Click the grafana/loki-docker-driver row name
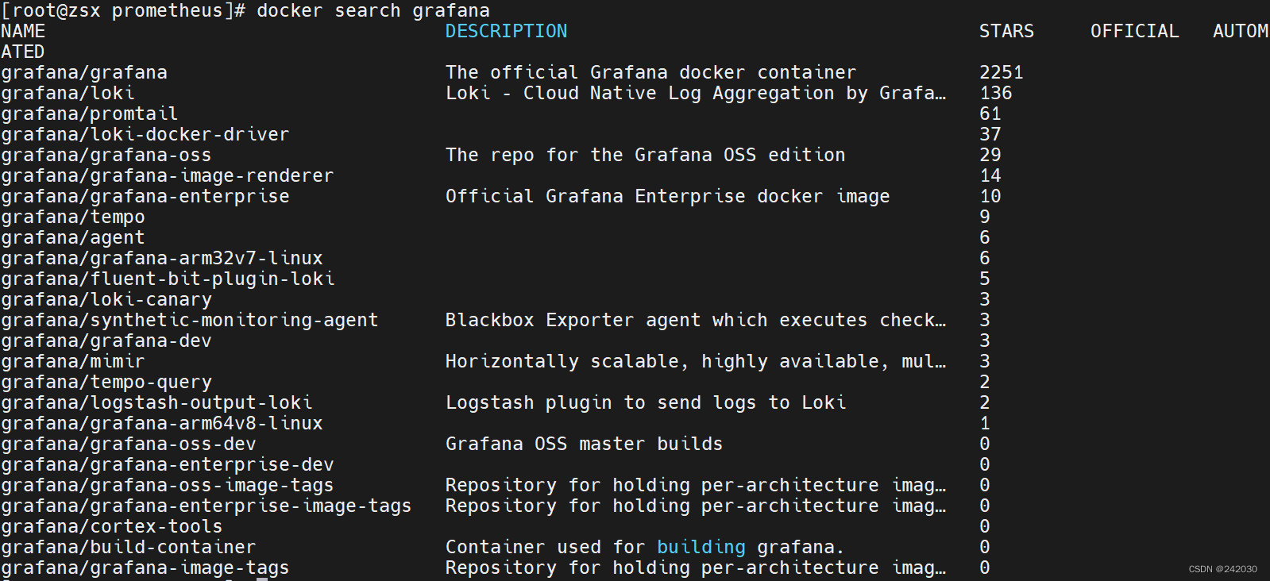Image resolution: width=1270 pixels, height=581 pixels. (145, 135)
